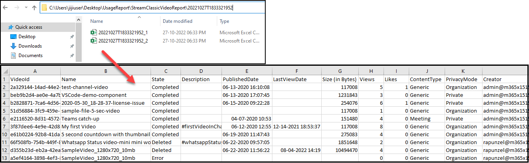
Task: Select spreadsheet row 7 header
Action: (x=4, y=127)
